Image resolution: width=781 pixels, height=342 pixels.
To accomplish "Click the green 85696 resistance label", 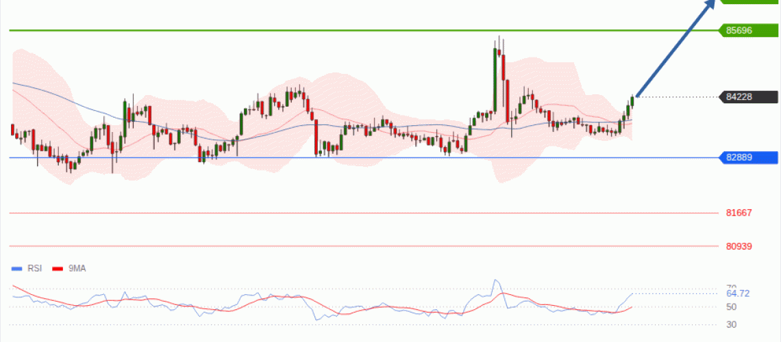I will click(749, 30).
